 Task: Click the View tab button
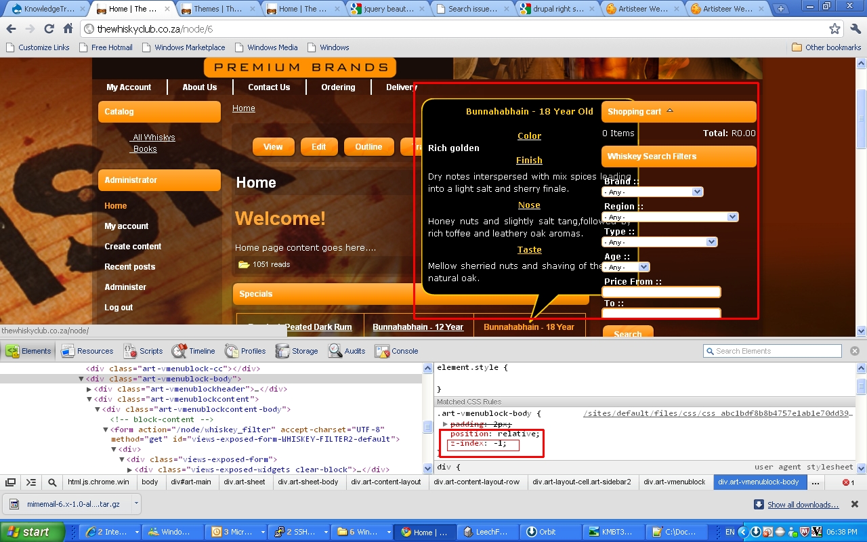tap(273, 147)
